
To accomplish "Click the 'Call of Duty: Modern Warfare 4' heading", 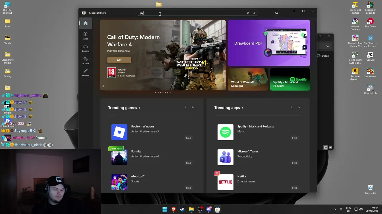I will tap(133, 41).
